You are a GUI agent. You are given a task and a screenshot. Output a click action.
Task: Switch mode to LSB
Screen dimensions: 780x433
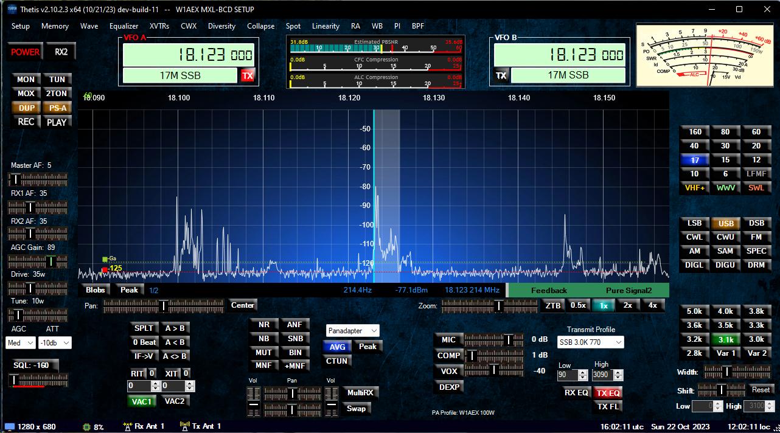coord(694,223)
